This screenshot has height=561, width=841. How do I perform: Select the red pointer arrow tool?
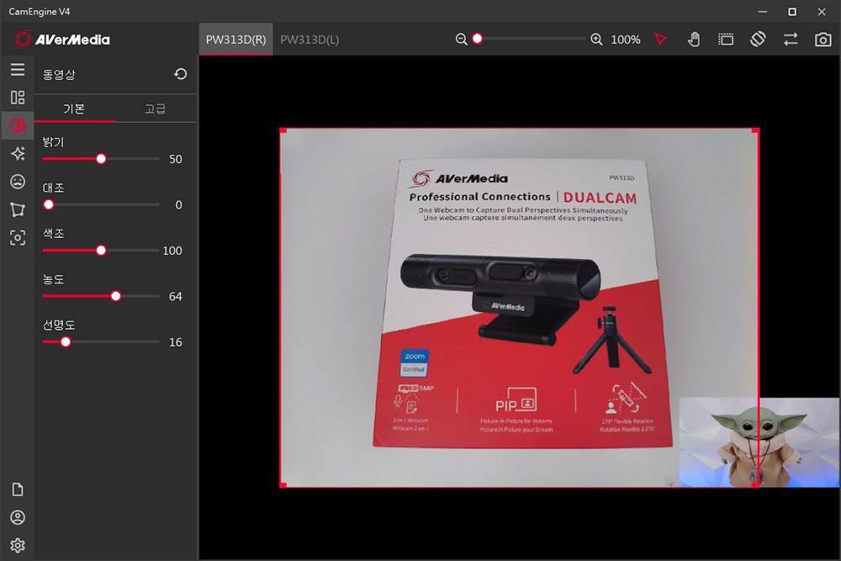[x=661, y=40]
